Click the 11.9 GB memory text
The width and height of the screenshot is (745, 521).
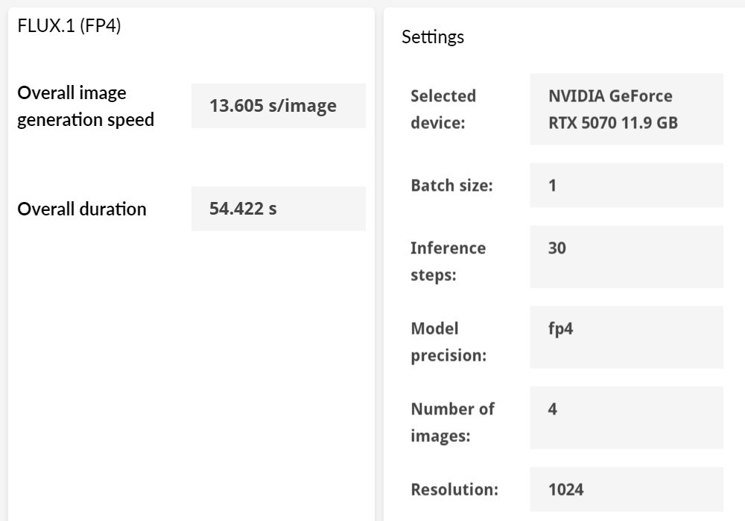click(x=650, y=123)
